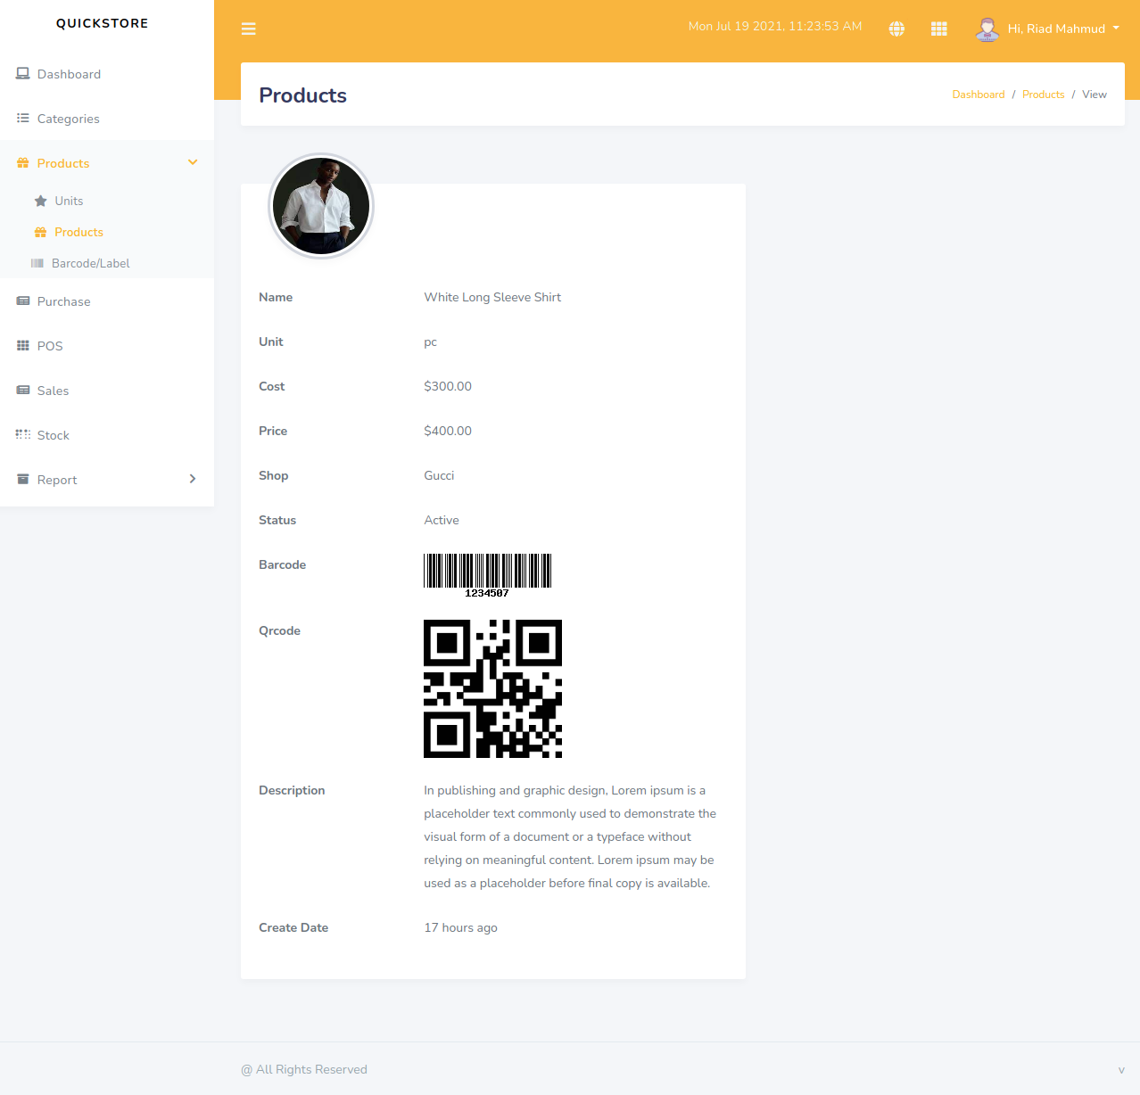This screenshot has width=1140, height=1095.
Task: Open the globe language icon
Action: 896,29
